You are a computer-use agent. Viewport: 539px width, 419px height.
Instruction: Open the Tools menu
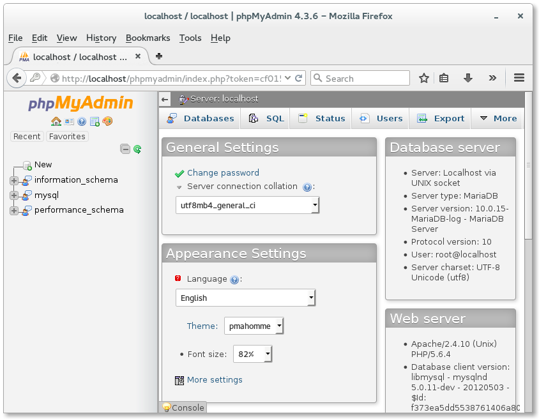190,38
